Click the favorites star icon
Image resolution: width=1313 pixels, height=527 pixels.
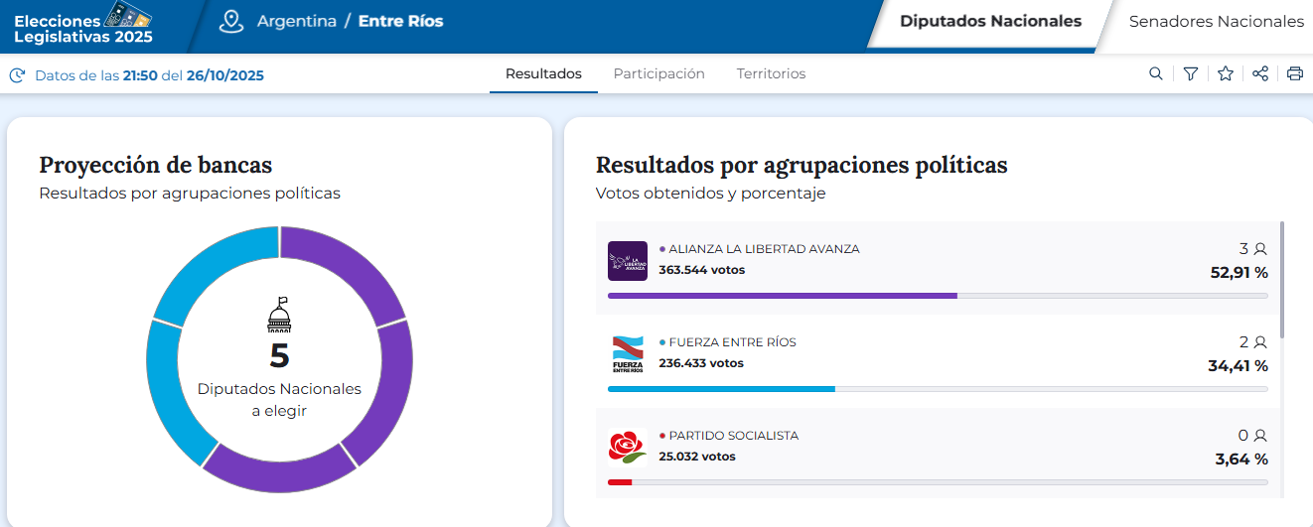pyautogui.click(x=1226, y=73)
